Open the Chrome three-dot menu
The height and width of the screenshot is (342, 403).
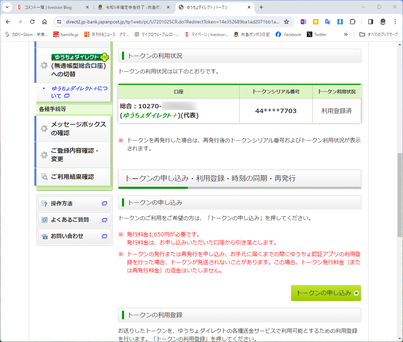point(395,22)
